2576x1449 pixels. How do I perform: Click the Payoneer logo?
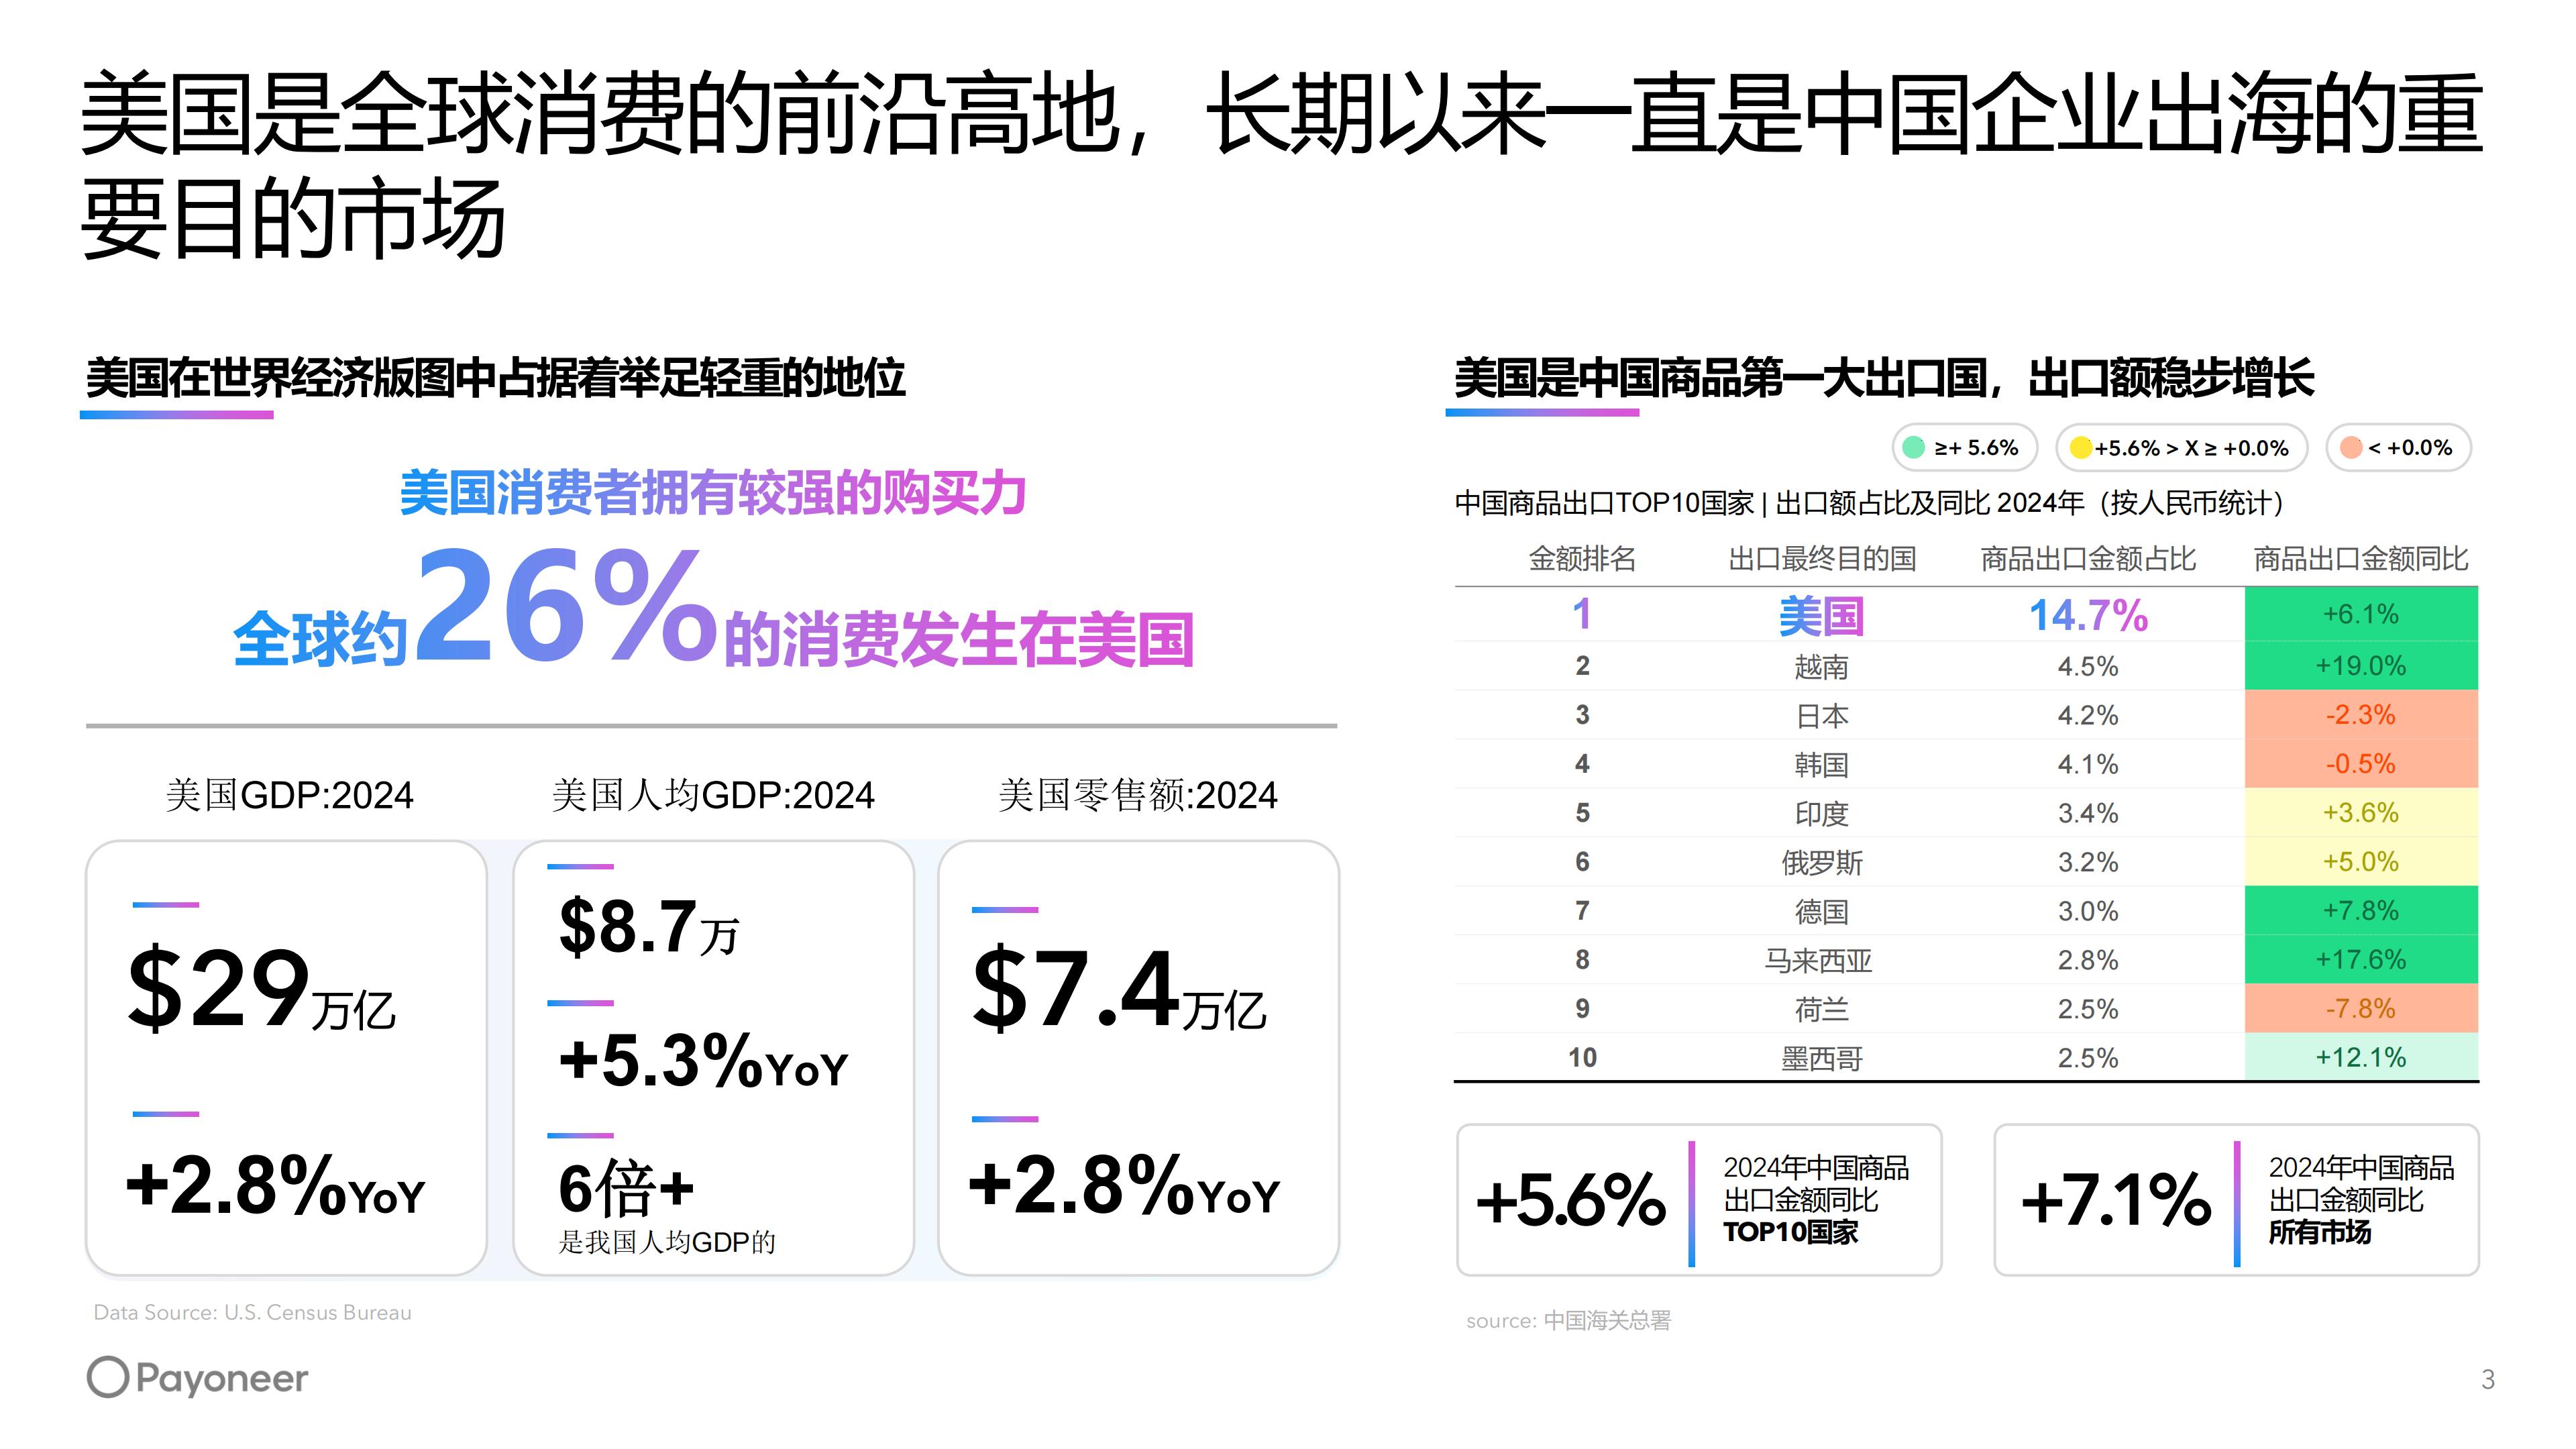pos(197,1378)
